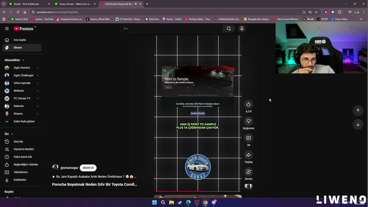Viewport: 368px width, 207px height.
Task: Click the address bar URL
Action: click(x=57, y=12)
